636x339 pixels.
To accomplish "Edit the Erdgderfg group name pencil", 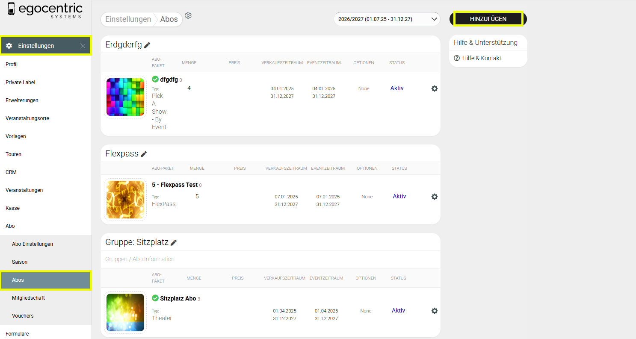I will pyautogui.click(x=147, y=45).
